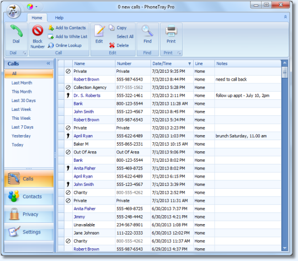
Task: Click the Privacy padlock icon
Action: point(14,214)
